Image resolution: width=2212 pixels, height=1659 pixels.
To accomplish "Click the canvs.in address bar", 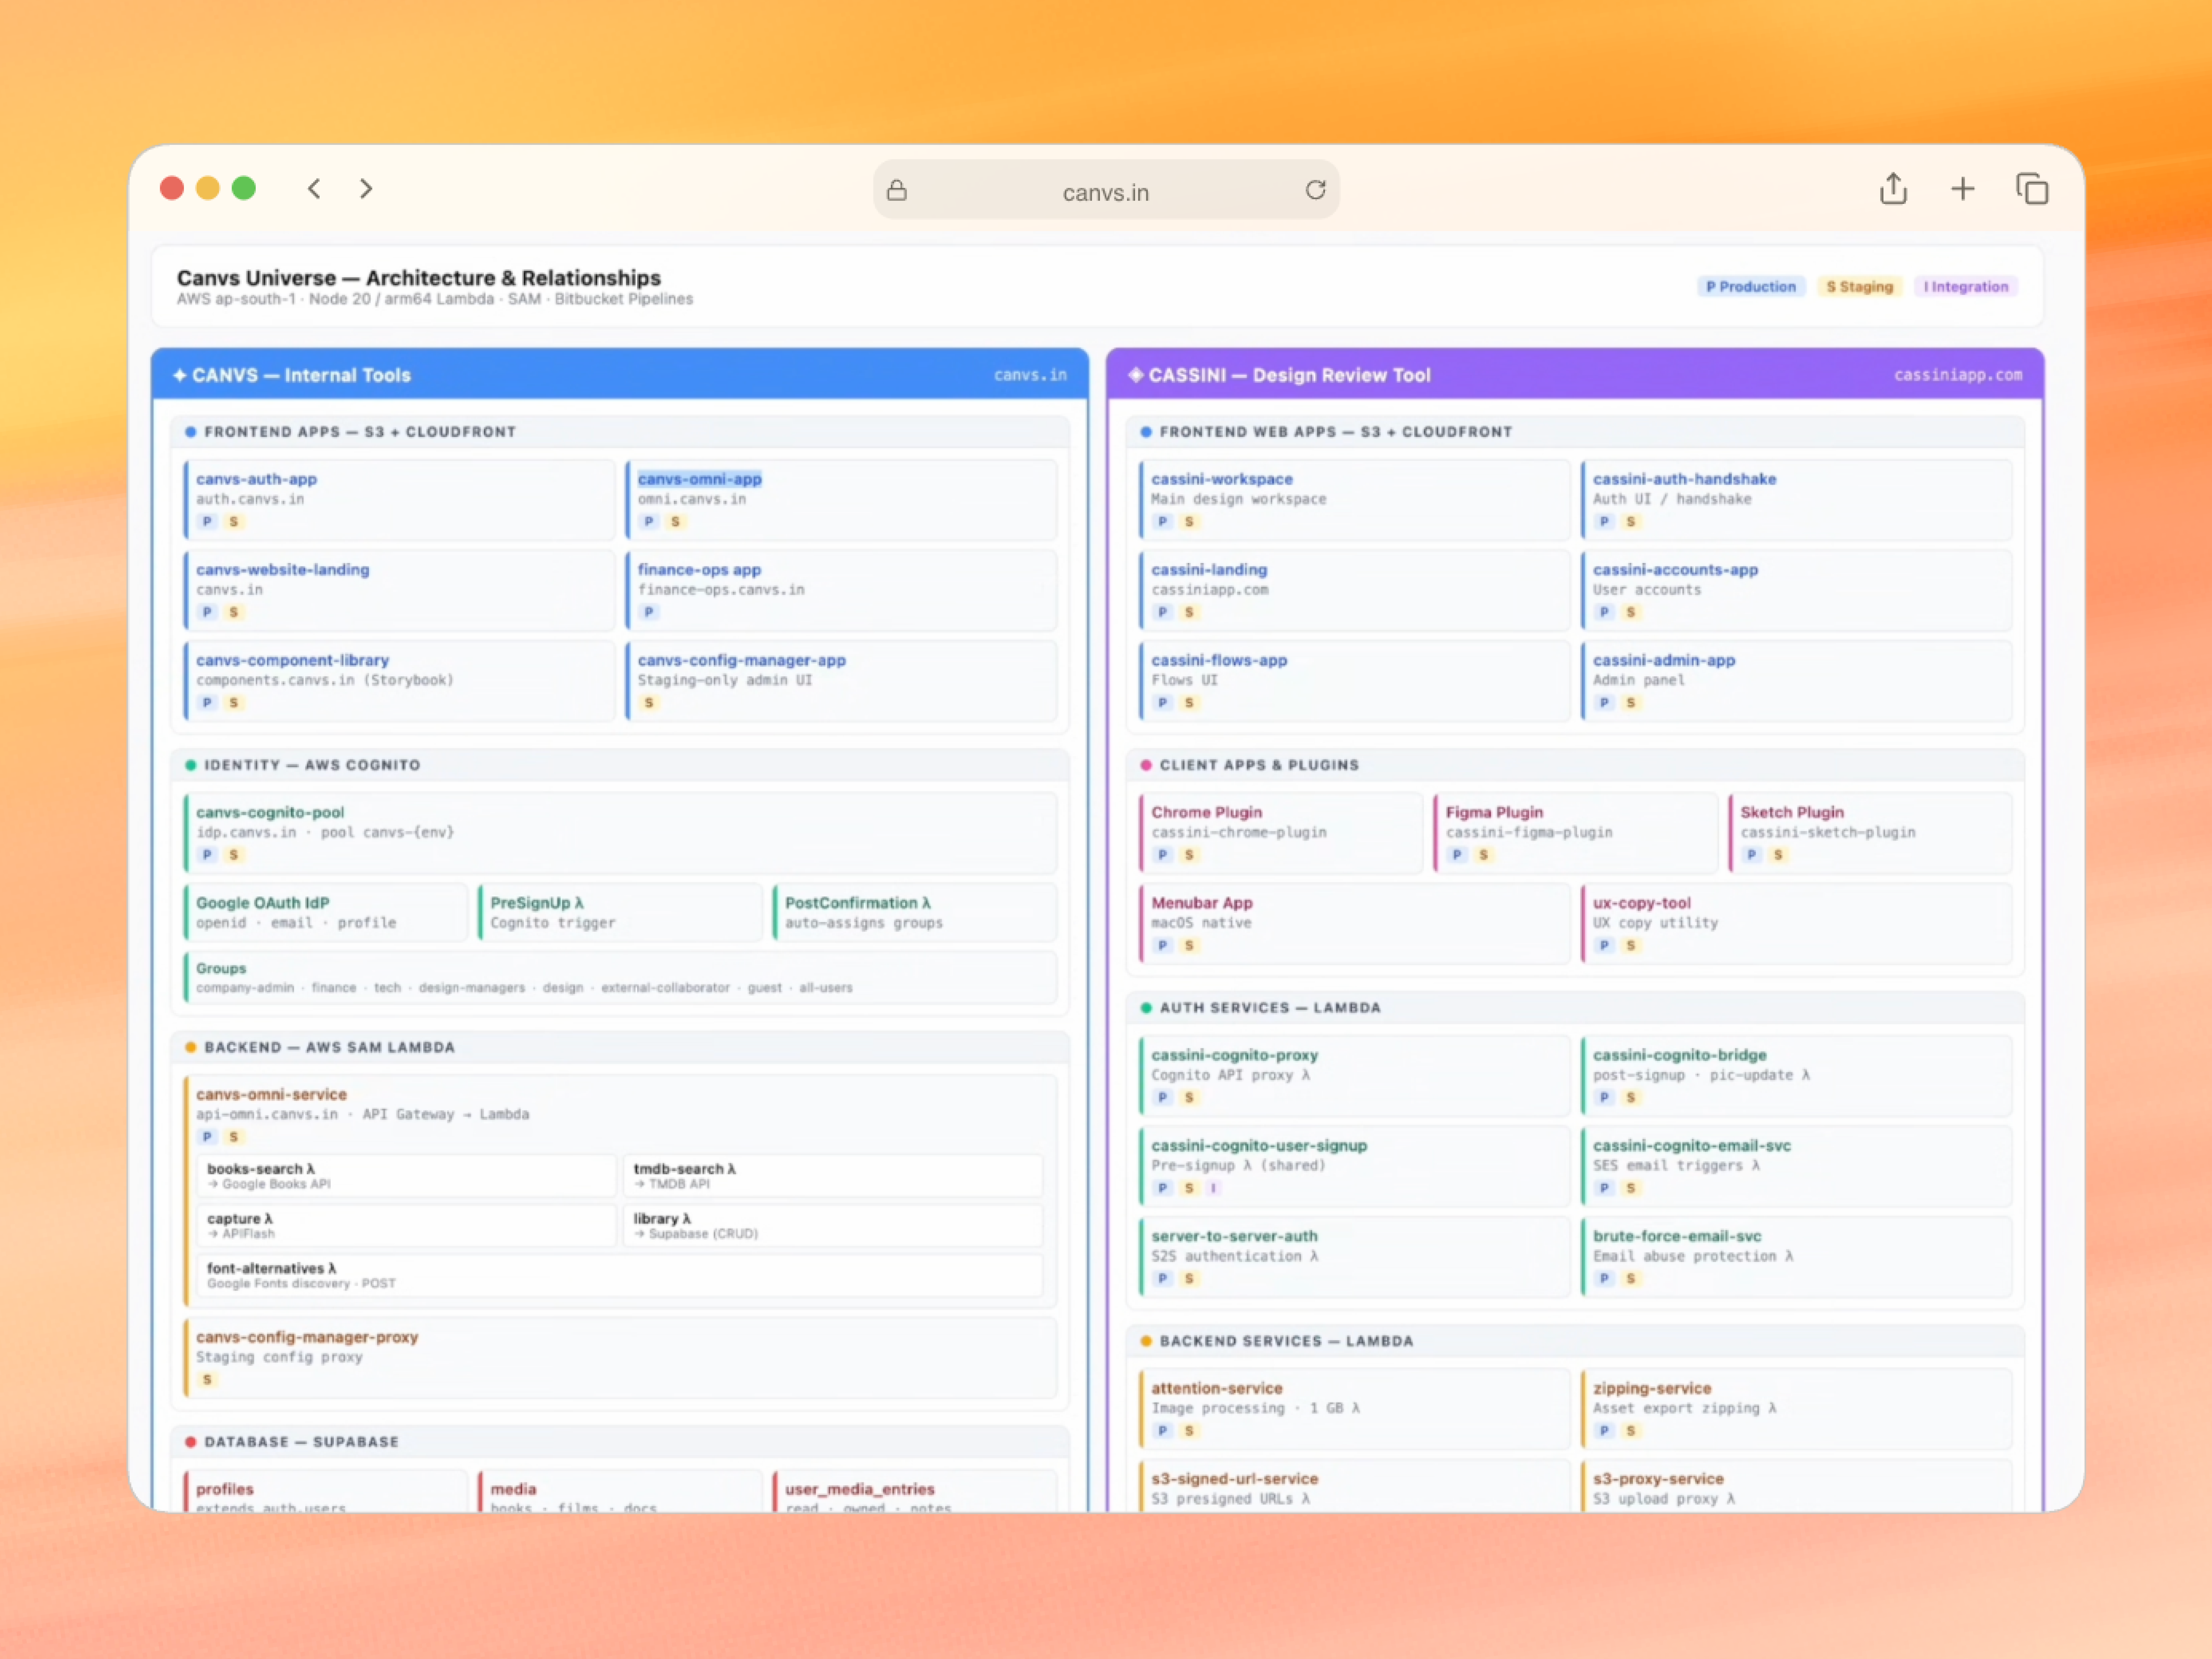I will (x=1106, y=190).
